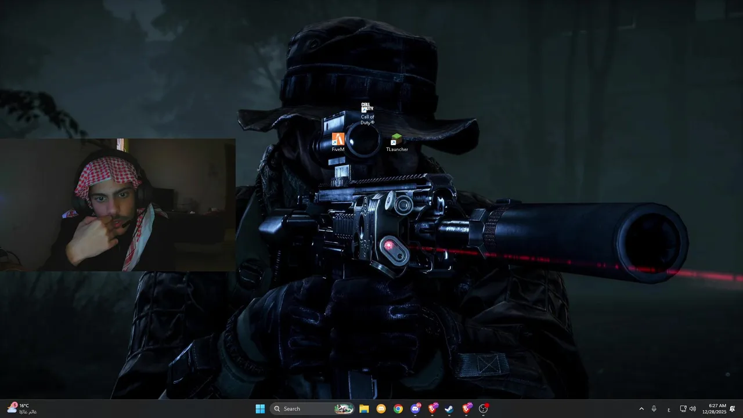Select the TLauncher desktop shortcut
Image resolution: width=743 pixels, height=418 pixels.
397,142
